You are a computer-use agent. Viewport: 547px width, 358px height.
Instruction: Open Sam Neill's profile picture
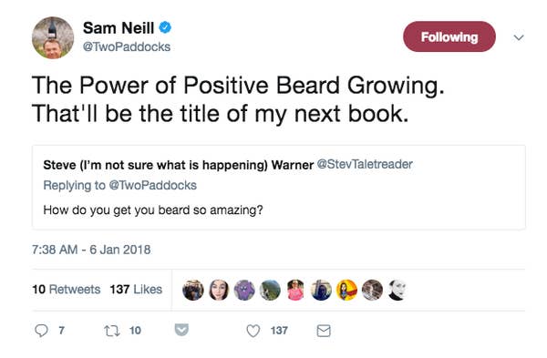(53, 37)
